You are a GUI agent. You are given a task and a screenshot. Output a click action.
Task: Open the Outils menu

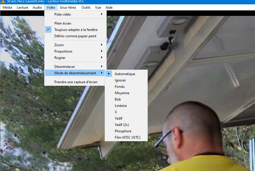[86, 8]
